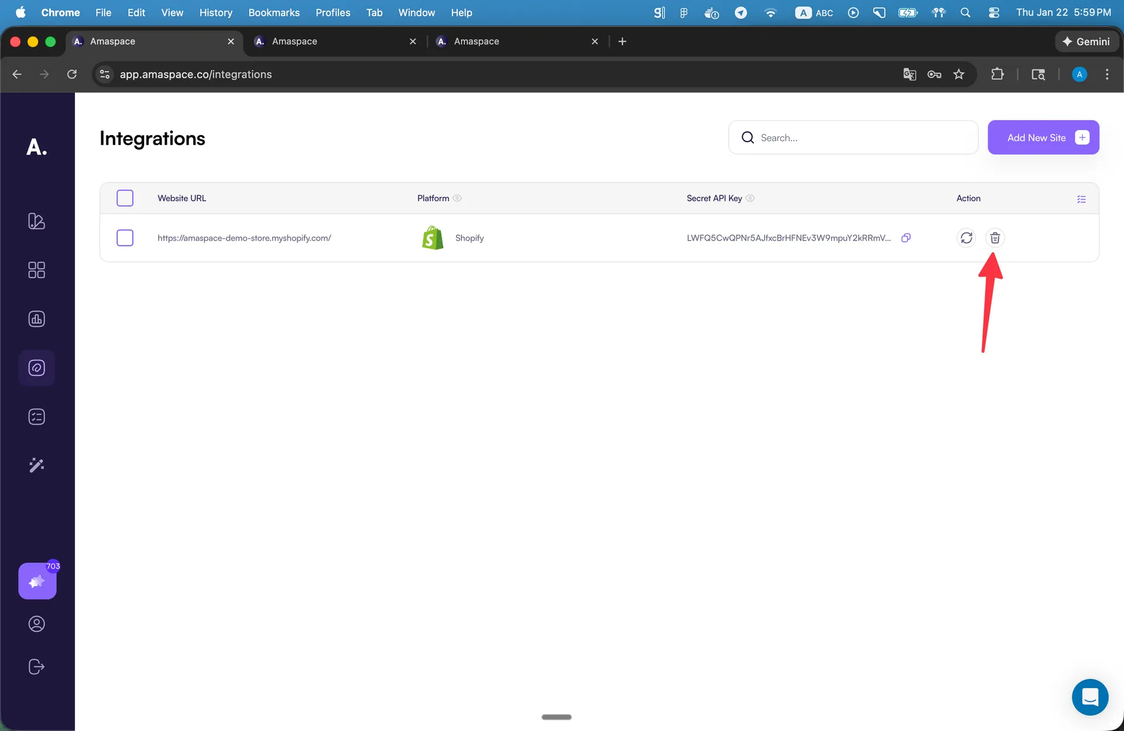Log out using the sidebar exit icon

click(x=36, y=666)
